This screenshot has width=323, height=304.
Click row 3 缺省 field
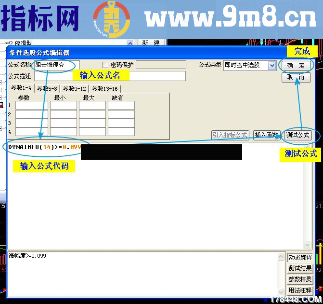121,123
